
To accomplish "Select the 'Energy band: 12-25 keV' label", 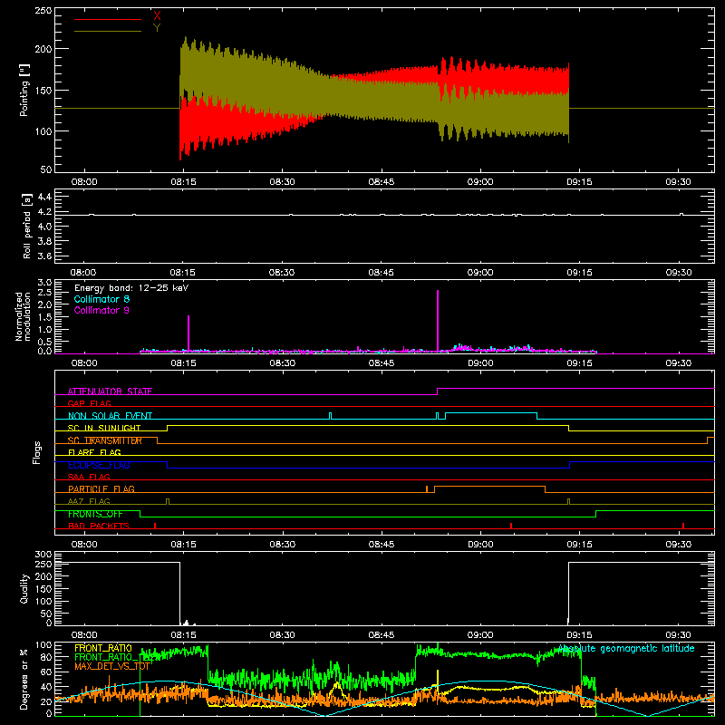I will pos(131,288).
